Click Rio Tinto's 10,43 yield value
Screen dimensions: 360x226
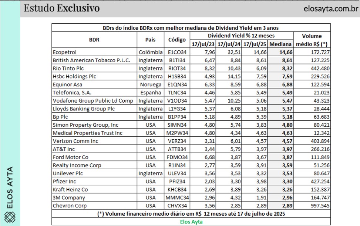coord(234,68)
